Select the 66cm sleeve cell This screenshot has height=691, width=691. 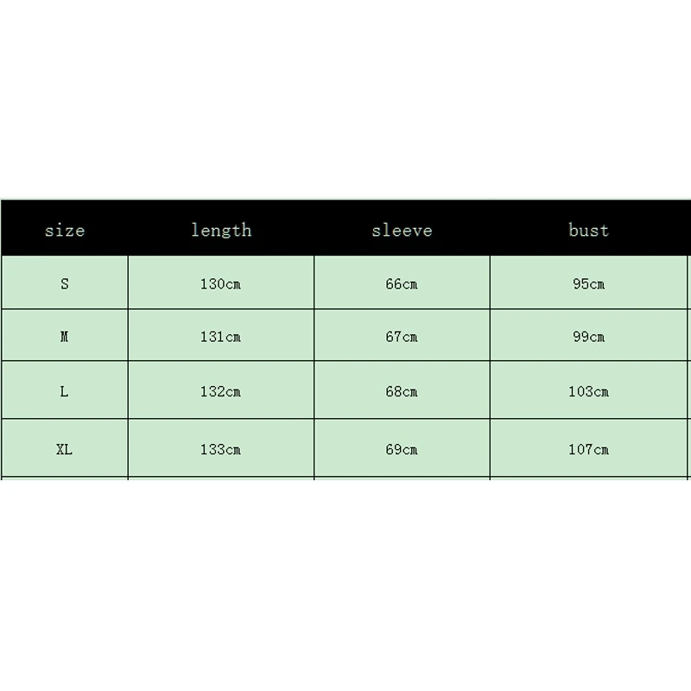[x=402, y=284]
